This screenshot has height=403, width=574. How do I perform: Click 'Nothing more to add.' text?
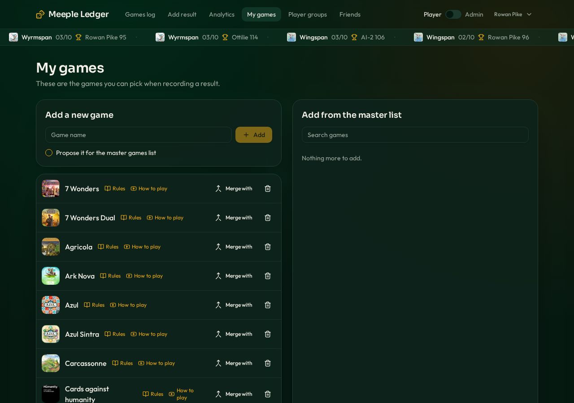pos(332,158)
